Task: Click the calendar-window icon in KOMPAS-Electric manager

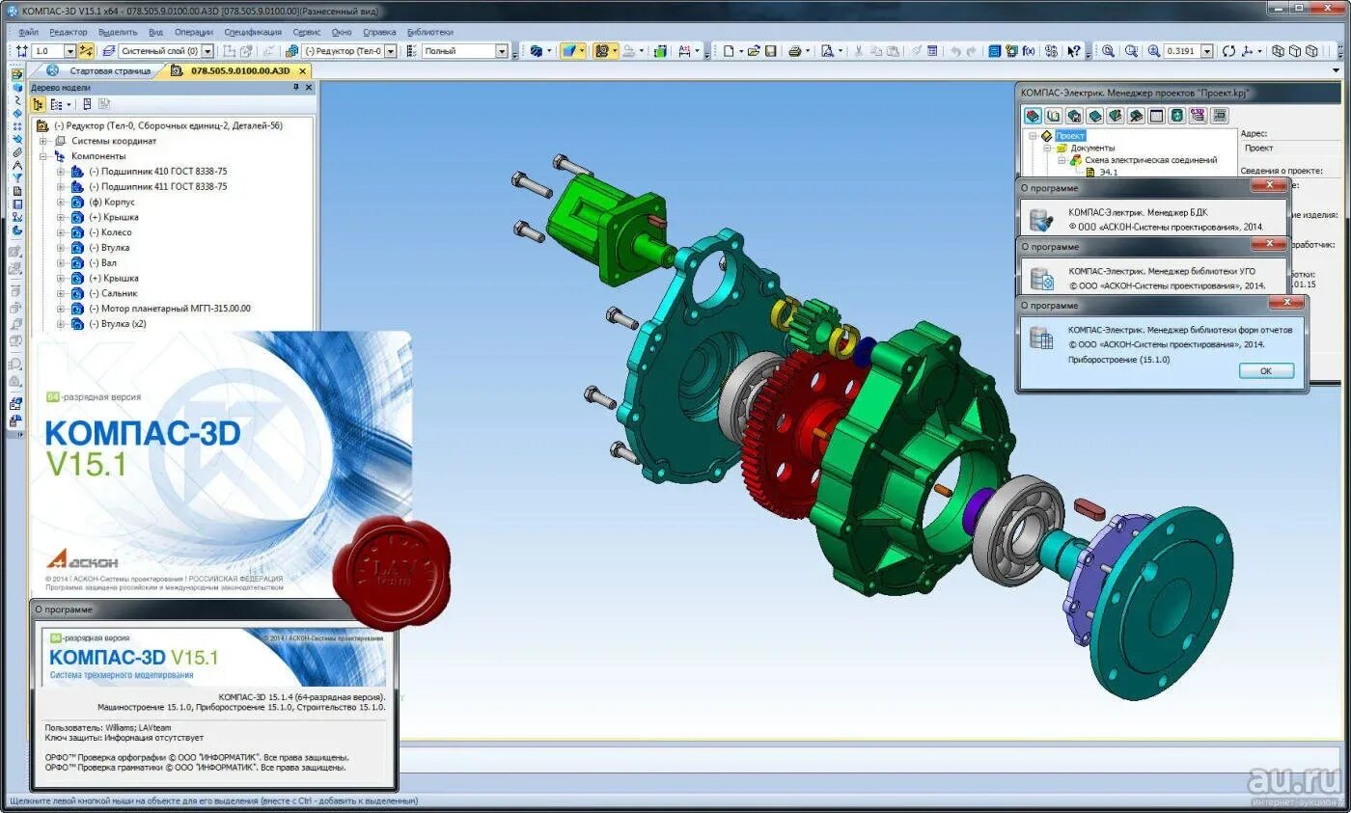Action: click(x=1156, y=116)
